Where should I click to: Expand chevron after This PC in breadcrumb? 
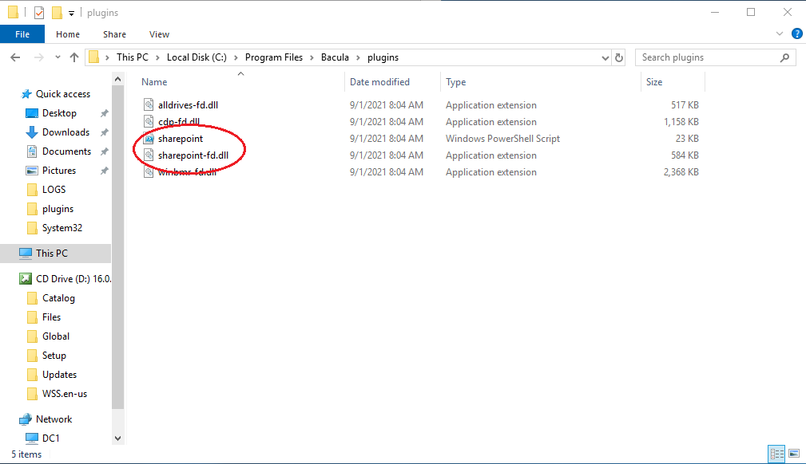[158, 57]
